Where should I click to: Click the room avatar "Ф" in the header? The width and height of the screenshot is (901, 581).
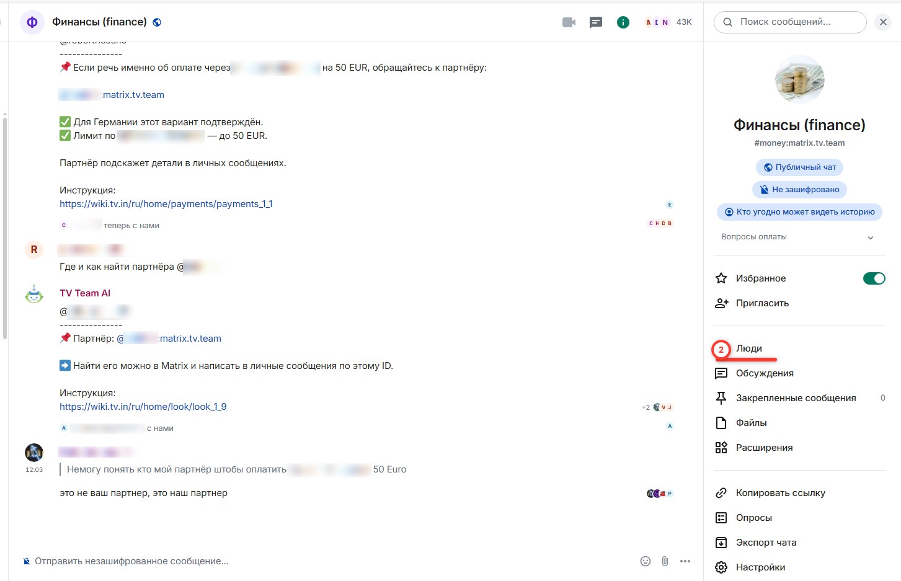pyautogui.click(x=32, y=22)
